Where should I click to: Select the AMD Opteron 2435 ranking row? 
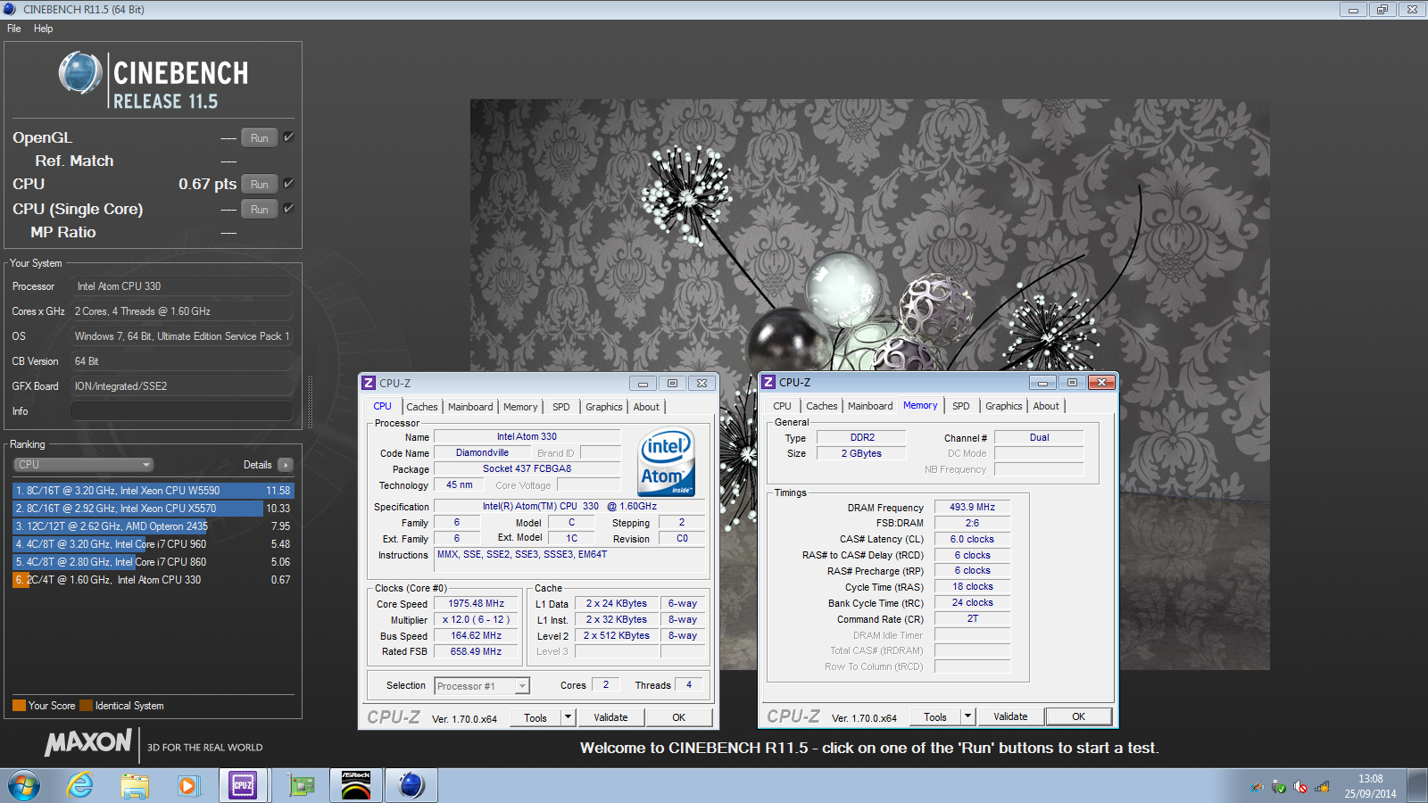coord(152,526)
